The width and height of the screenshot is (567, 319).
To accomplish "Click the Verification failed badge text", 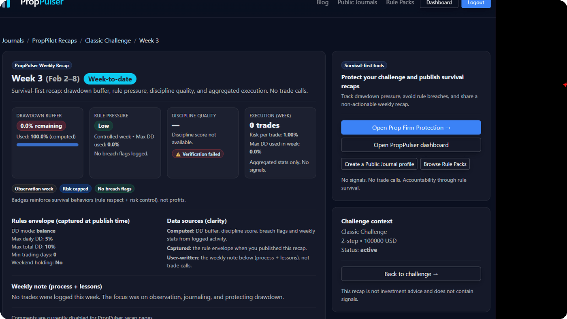I will [x=201, y=154].
